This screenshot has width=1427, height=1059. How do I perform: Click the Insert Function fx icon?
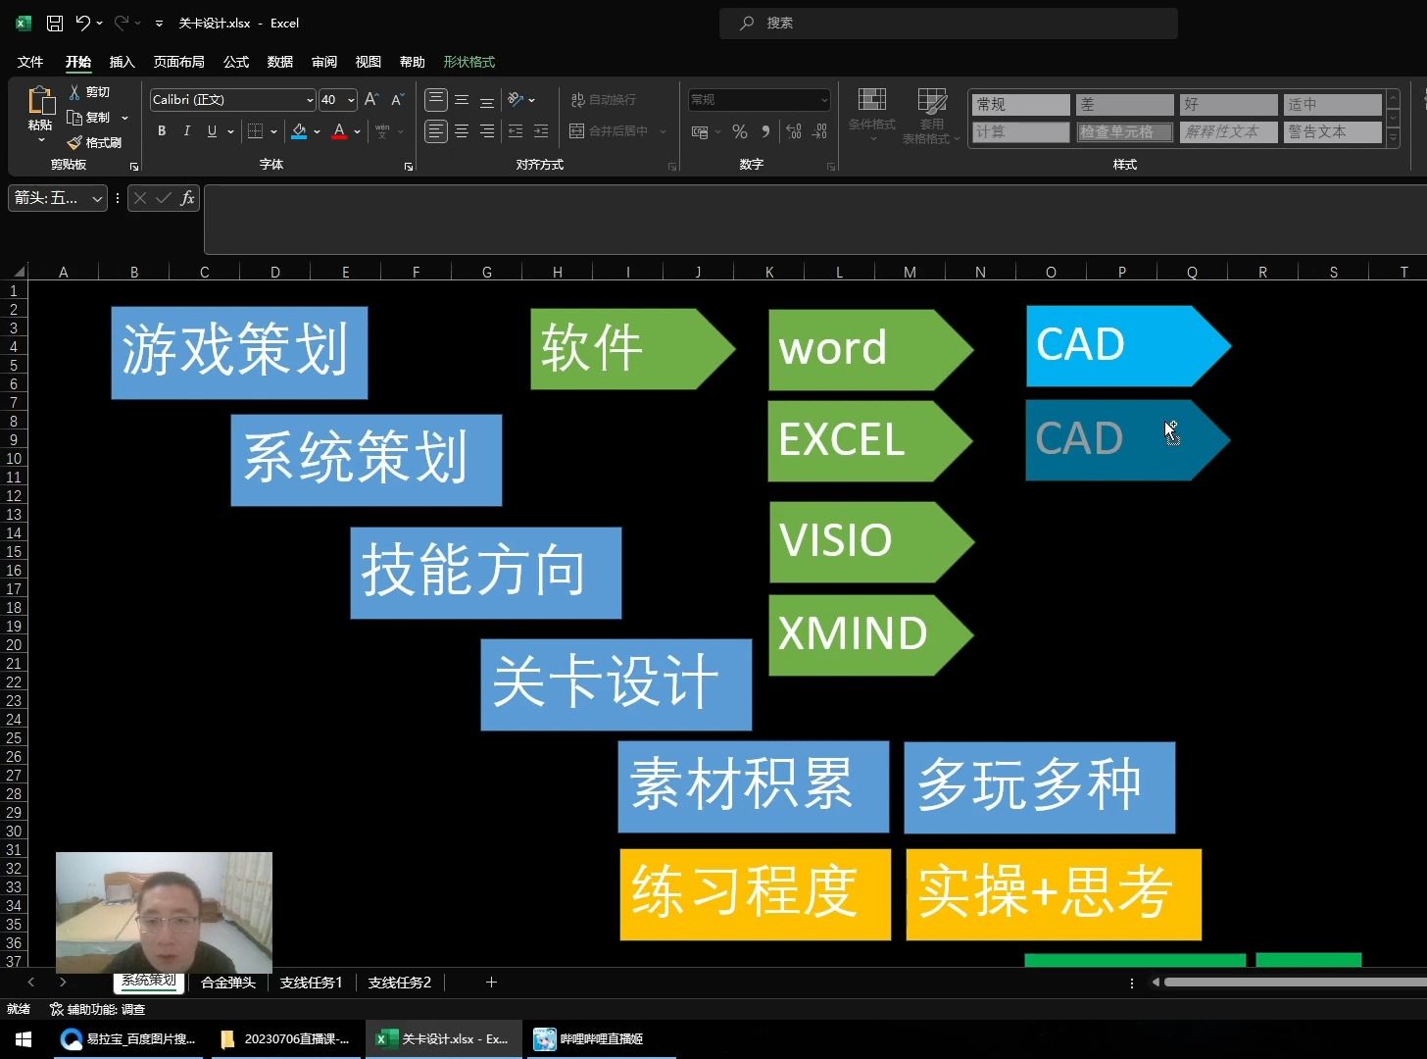pos(187,198)
